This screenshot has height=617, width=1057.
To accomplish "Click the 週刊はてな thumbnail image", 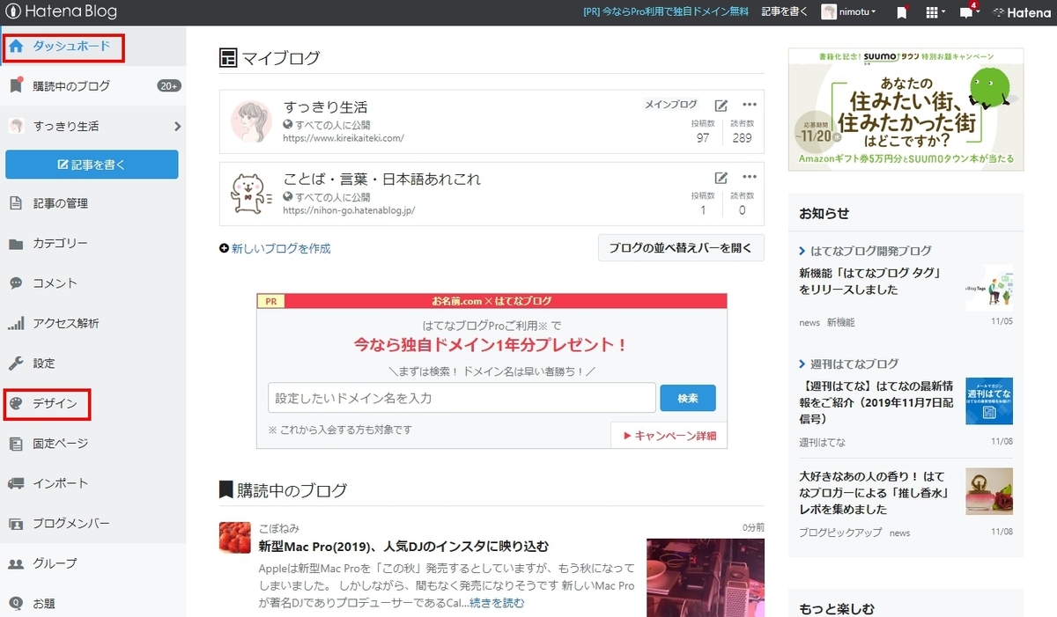I will (988, 401).
